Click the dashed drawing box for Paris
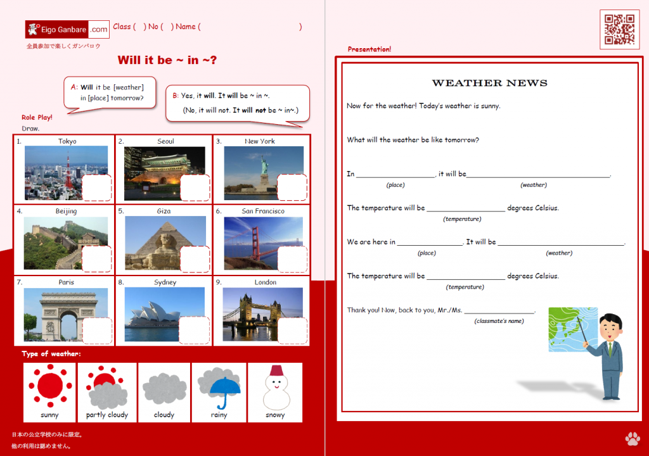 tap(97, 331)
